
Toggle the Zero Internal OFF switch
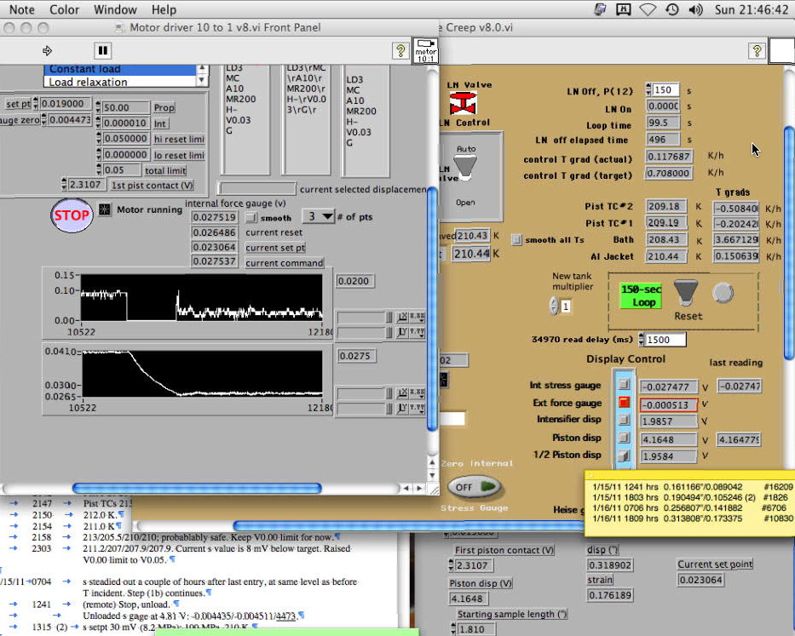[x=475, y=486]
